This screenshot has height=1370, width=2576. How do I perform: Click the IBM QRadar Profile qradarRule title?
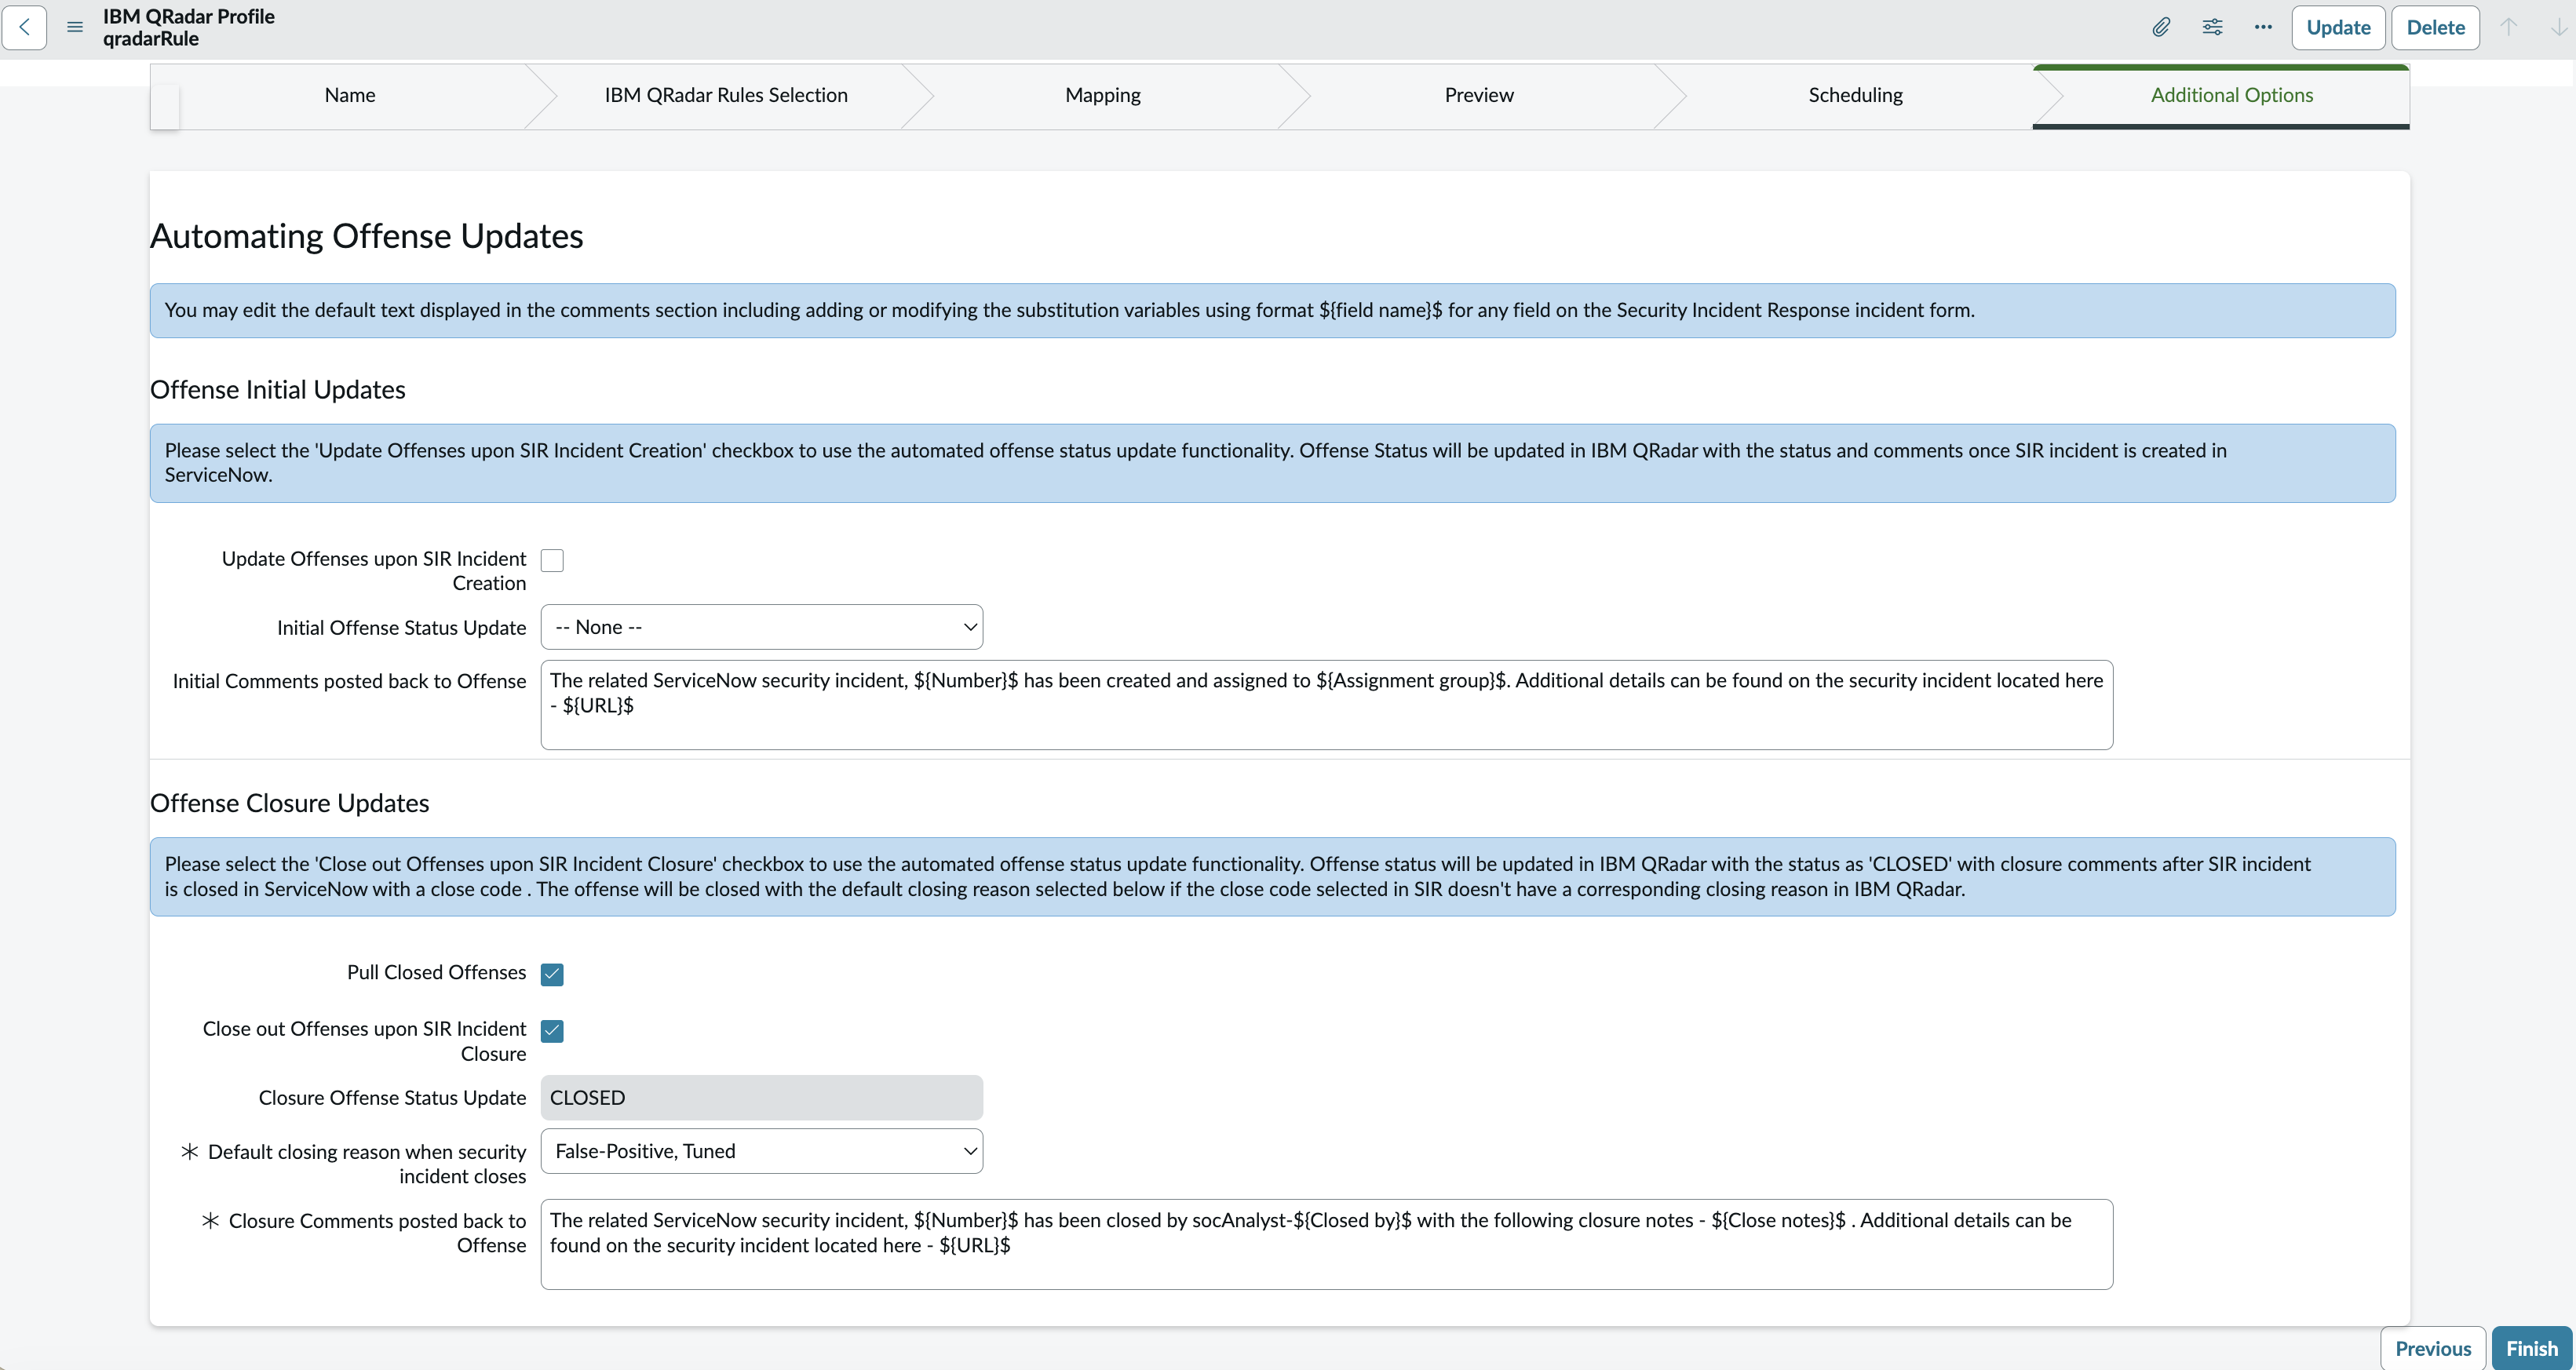(188, 27)
